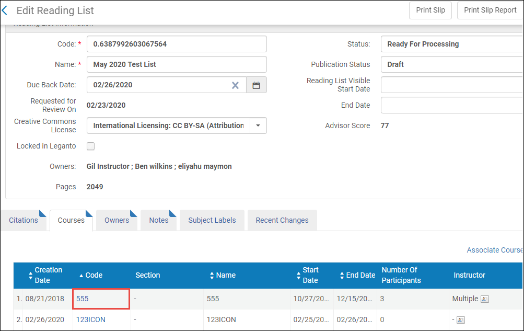This screenshot has height=331, width=524.
Task: Toggle the Locked in Leganto checkbox
Action: tap(90, 146)
